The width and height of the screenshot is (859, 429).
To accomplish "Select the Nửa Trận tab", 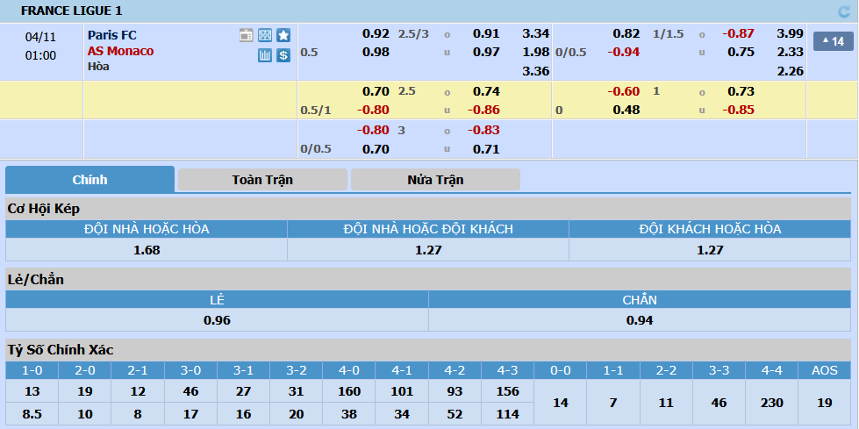I will point(435,180).
